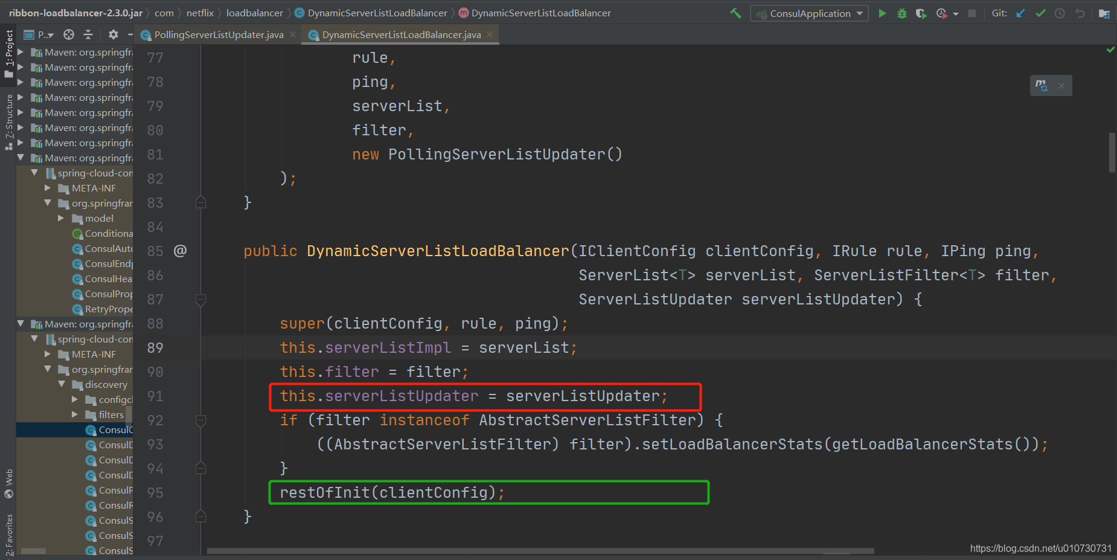Screen dimensions: 1117x560
Task: Toggle the Web tool window tab
Action: coord(8,483)
